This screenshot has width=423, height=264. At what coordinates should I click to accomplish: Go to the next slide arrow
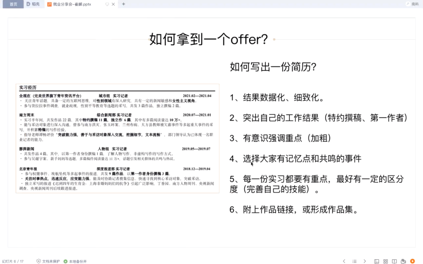(x=365, y=261)
